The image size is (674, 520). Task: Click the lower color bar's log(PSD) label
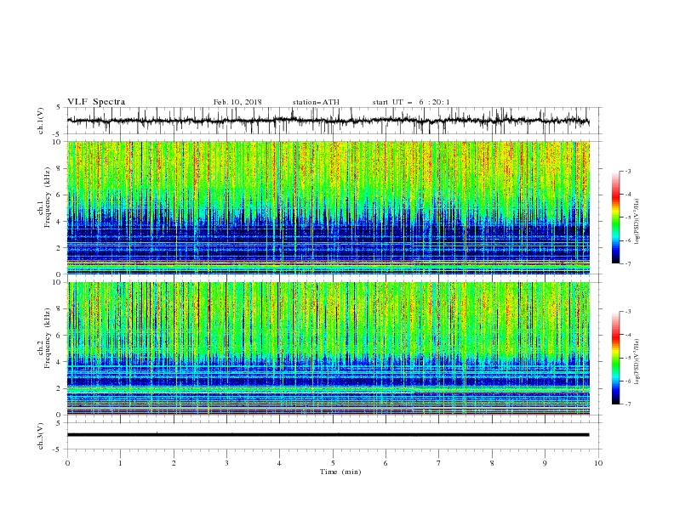point(637,361)
